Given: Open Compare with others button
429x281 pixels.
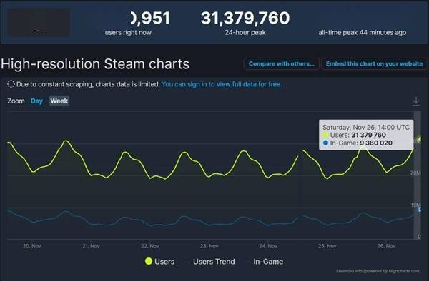Looking at the screenshot, I should [x=281, y=64].
